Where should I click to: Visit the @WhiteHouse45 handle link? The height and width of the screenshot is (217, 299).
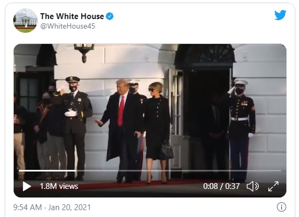tap(68, 26)
